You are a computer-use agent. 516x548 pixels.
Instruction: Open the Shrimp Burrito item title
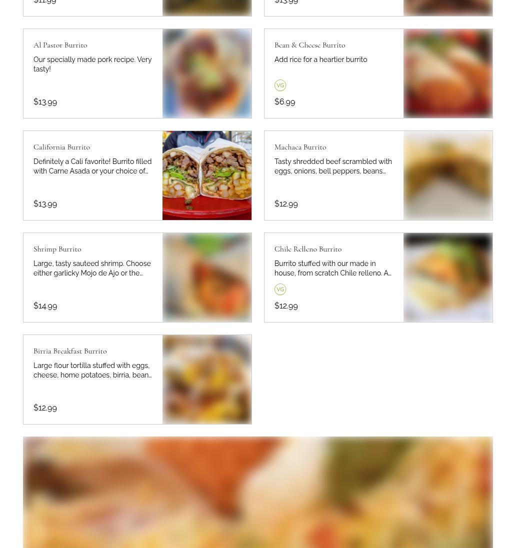[x=57, y=249]
